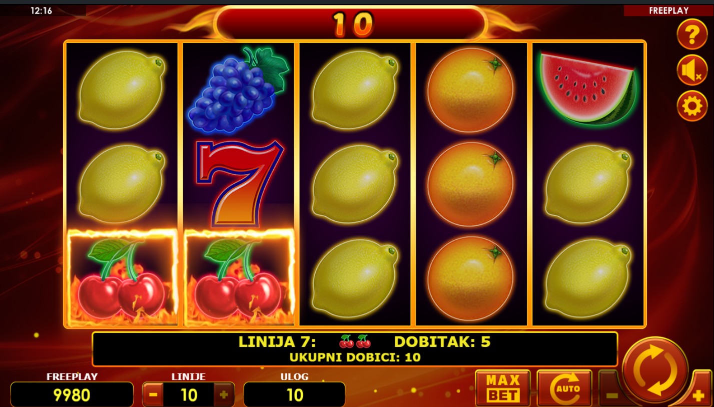This screenshot has width=714, height=407.
Task: Click the blue grapes symbol
Action: click(238, 90)
